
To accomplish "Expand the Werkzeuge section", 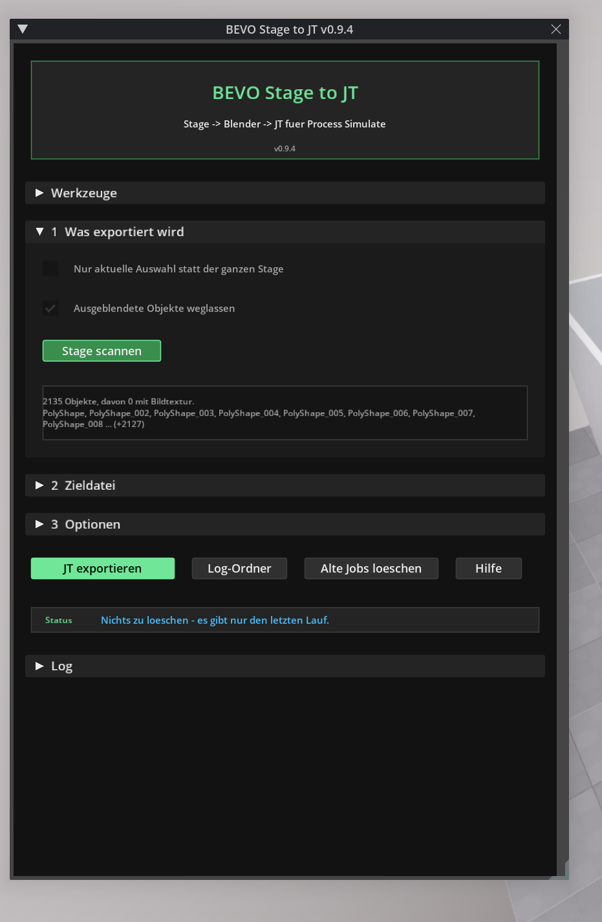I will [285, 193].
